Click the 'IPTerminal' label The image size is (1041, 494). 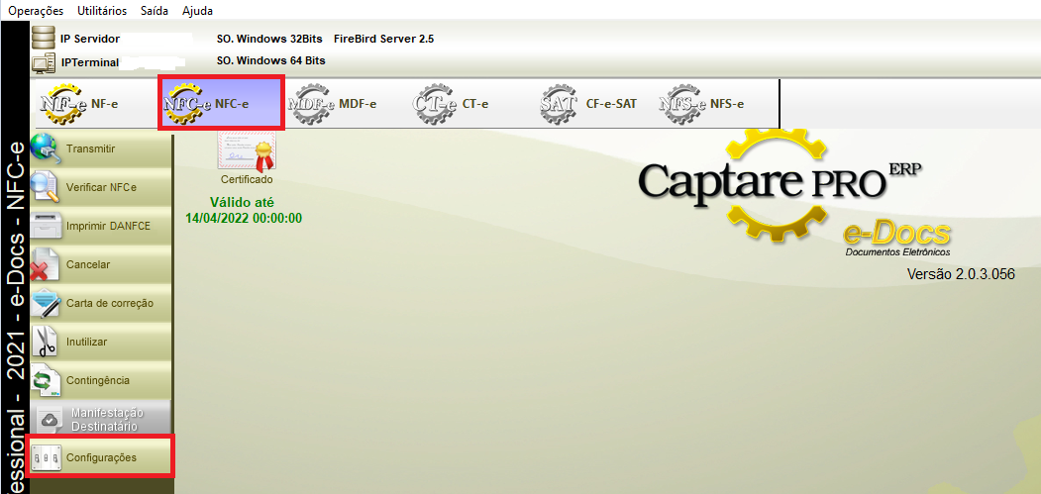pyautogui.click(x=89, y=62)
